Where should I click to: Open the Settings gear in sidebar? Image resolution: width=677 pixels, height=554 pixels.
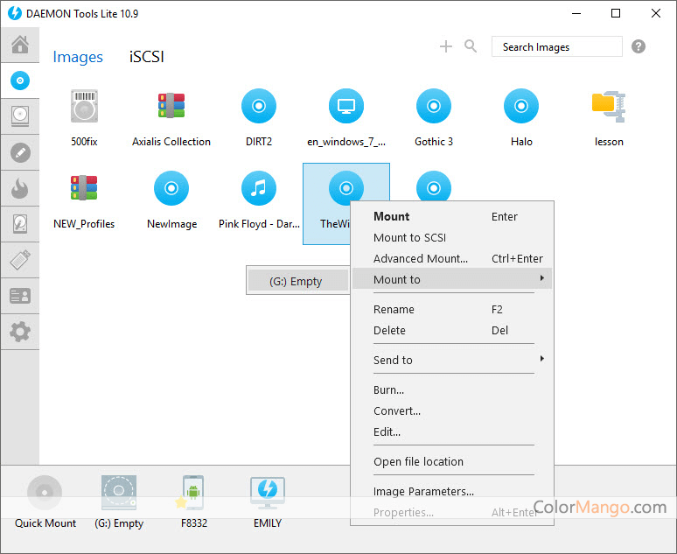coord(19,332)
